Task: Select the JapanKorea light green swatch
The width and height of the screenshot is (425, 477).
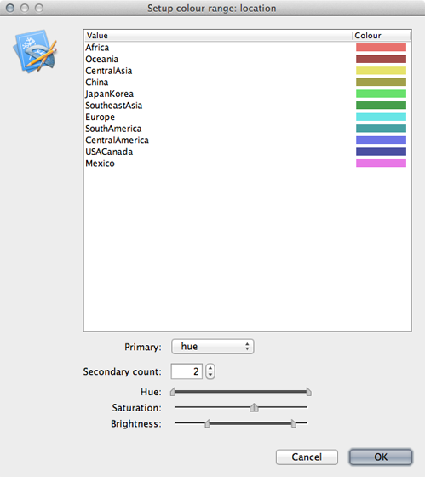Action: coord(381,94)
